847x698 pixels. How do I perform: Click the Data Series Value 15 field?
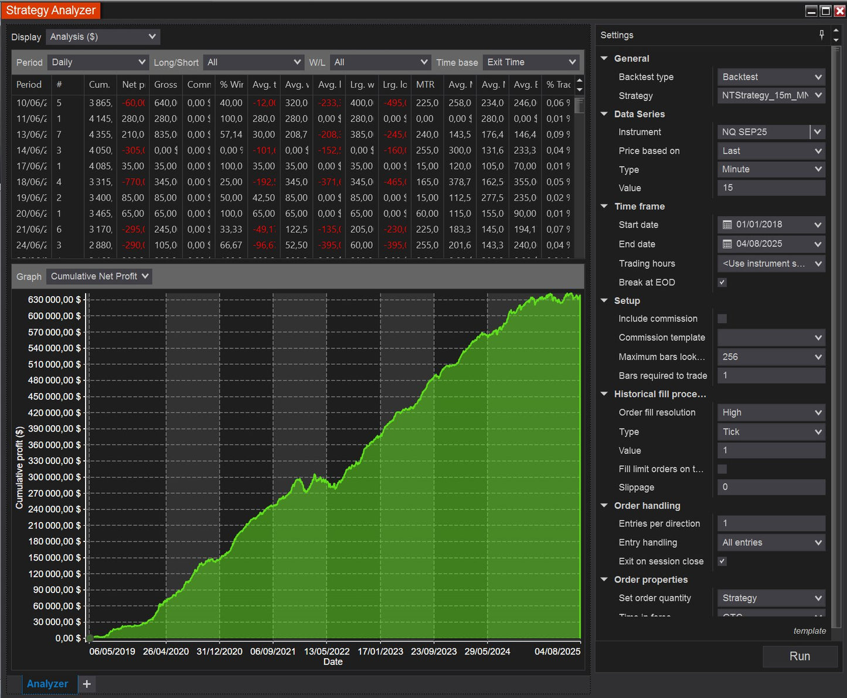pos(771,188)
